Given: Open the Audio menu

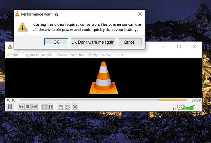Looking at the screenshot, I should (x=47, y=55).
